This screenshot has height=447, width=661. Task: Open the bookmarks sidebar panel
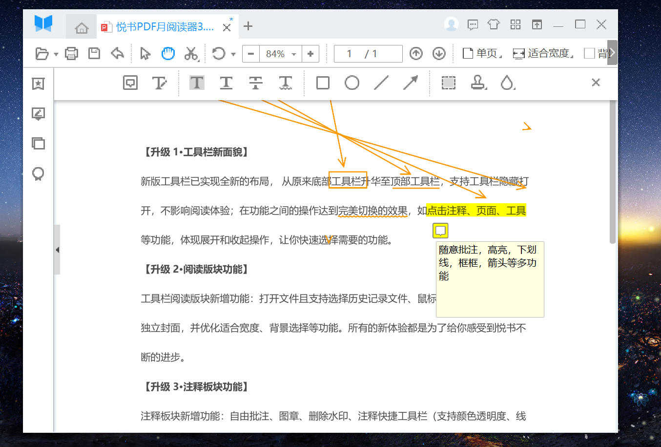(38, 84)
